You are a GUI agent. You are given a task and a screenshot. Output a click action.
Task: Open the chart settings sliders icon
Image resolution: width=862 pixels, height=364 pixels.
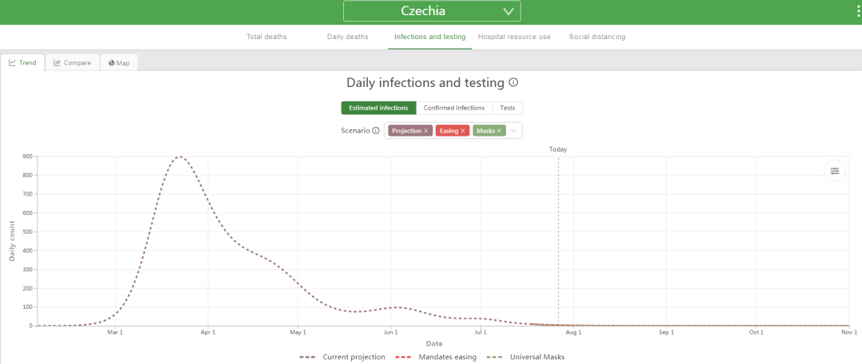(835, 171)
